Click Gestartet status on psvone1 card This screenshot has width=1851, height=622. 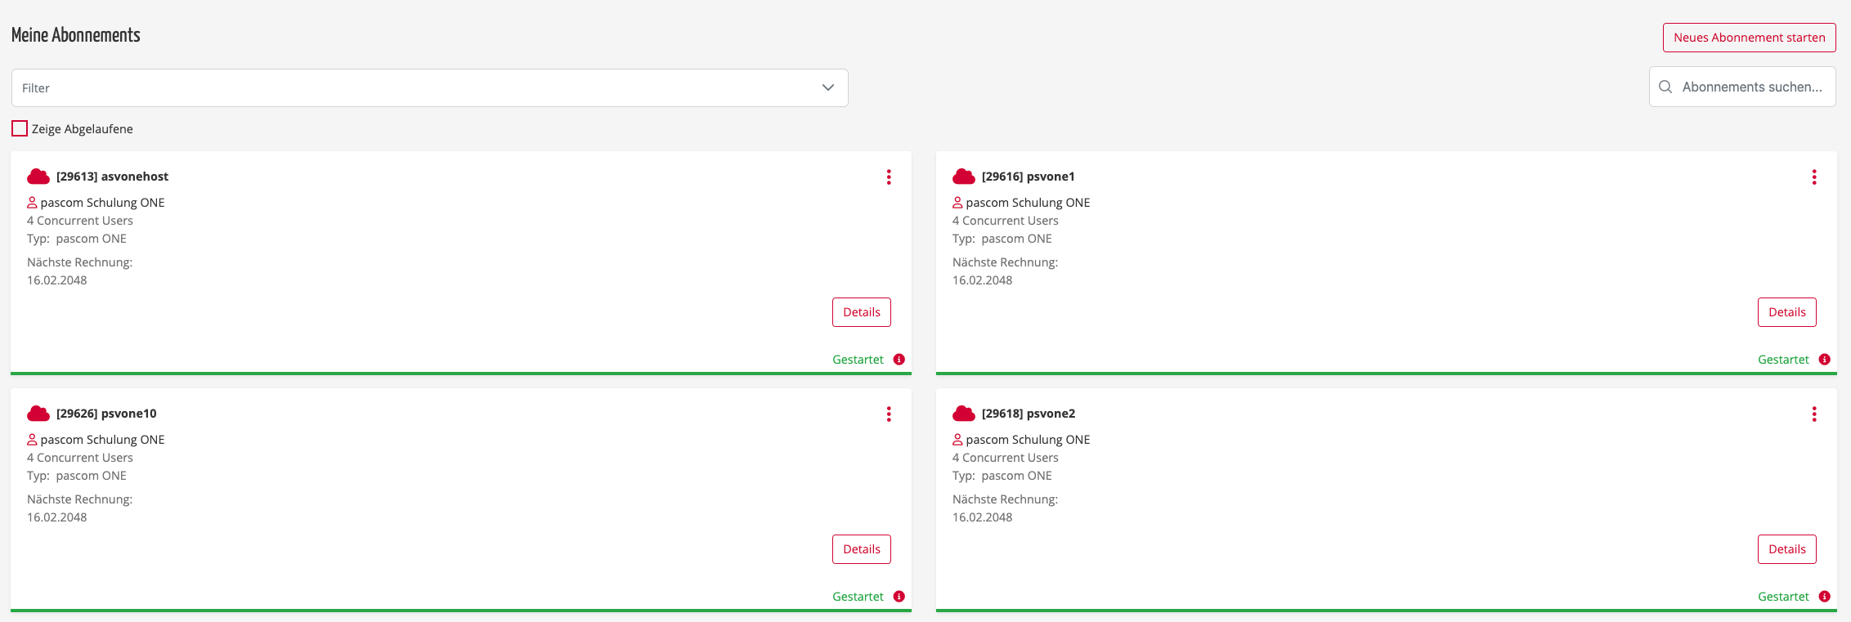coord(1783,360)
